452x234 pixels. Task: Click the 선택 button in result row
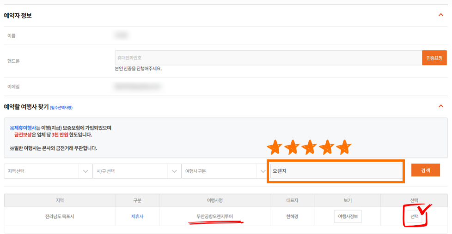click(x=414, y=217)
